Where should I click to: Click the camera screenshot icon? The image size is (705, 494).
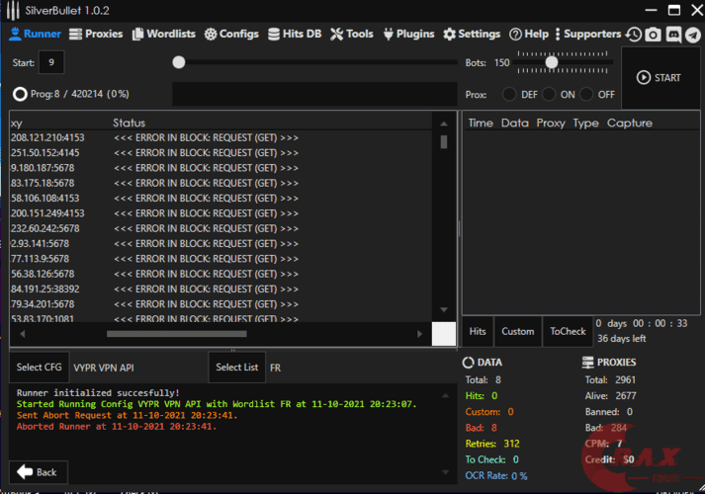click(x=653, y=35)
